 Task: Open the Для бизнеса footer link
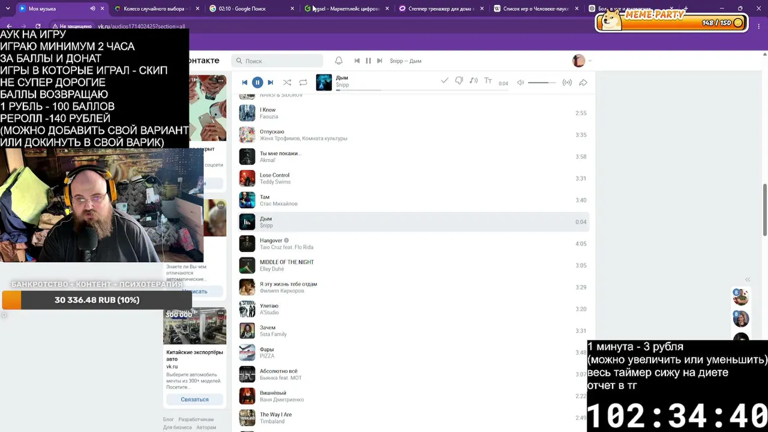pyautogui.click(x=178, y=427)
